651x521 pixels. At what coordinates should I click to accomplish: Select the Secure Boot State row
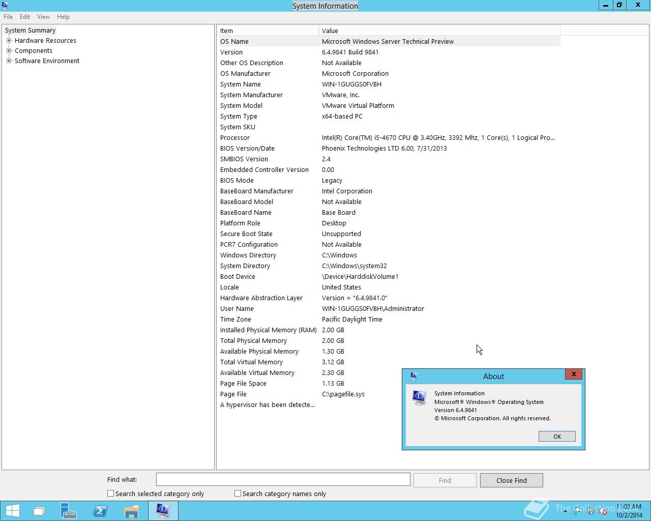[x=389, y=234]
